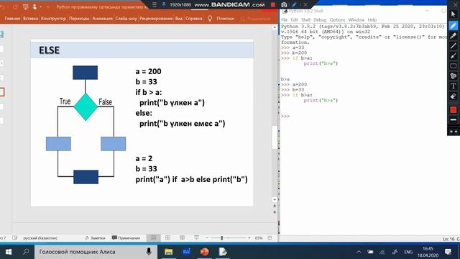Select the highlighted pen drawing tool
The width and height of the screenshot is (460, 259).
click(454, 26)
